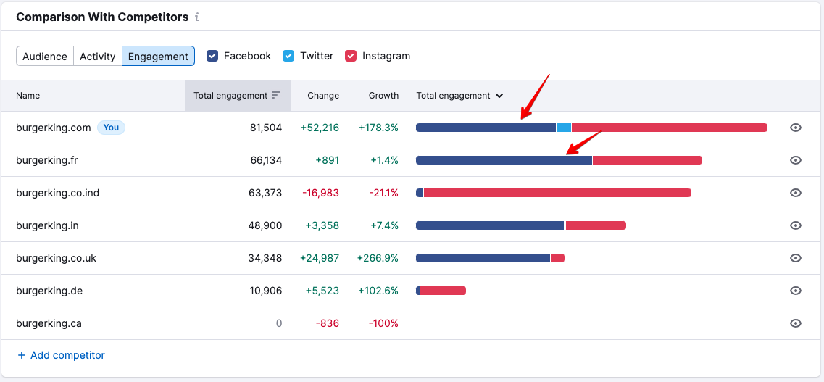Click the eye icon in burgerking.ca row
Viewport: 824px width, 382px height.
(795, 323)
